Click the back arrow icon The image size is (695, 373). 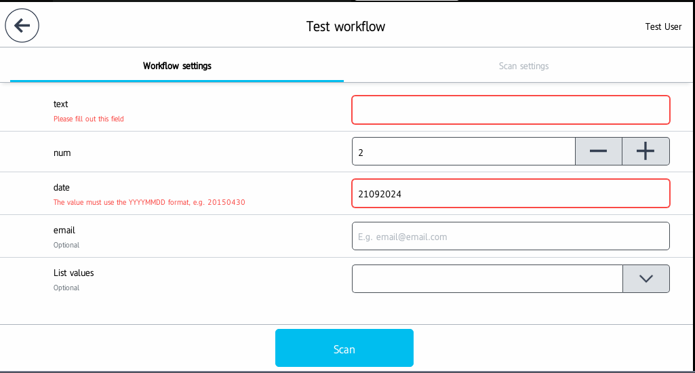[x=22, y=26]
